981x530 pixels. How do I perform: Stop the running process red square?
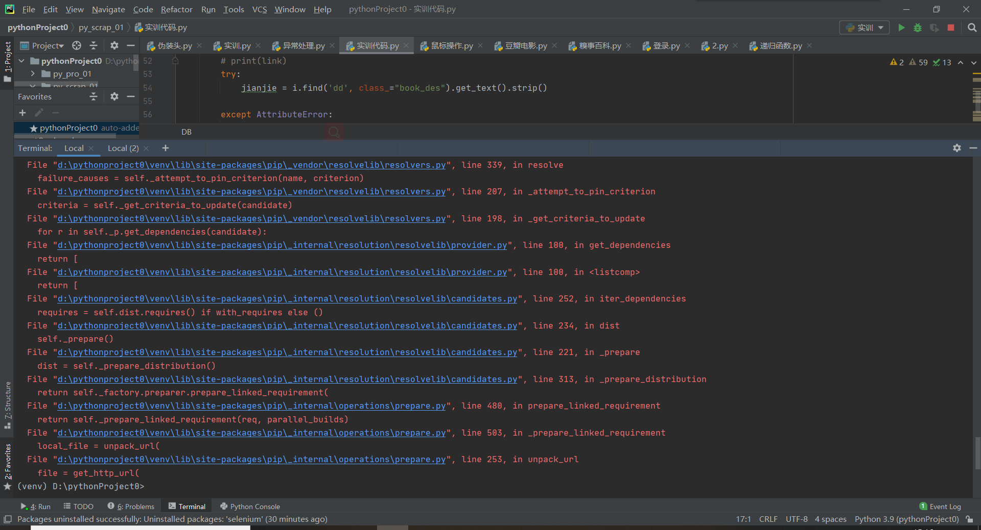click(951, 28)
